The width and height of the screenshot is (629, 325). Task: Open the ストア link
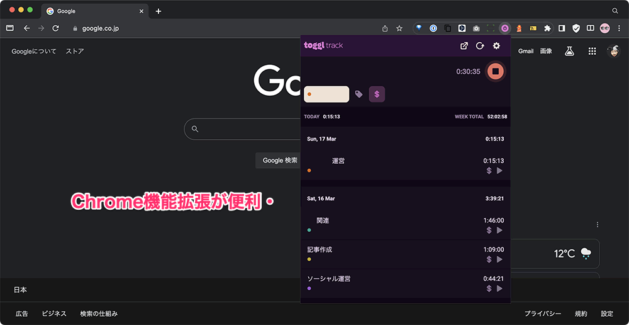75,51
